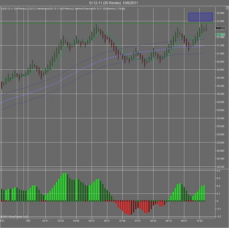Click the 31.000 price axis label

(220, 54)
